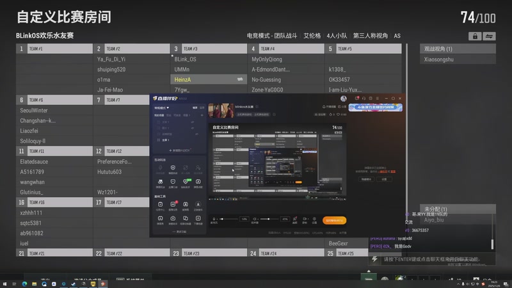Click the third icon in first 基础工具 row
The image size is (512, 288).
coord(186,204)
